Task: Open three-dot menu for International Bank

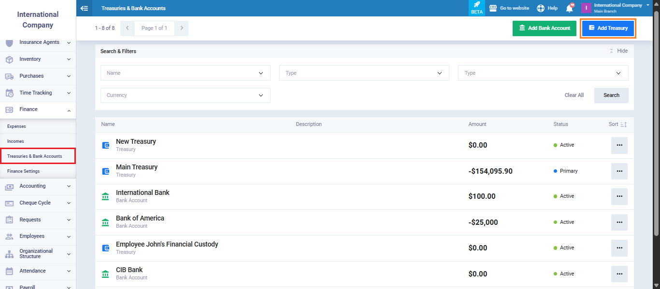Action: click(619, 196)
